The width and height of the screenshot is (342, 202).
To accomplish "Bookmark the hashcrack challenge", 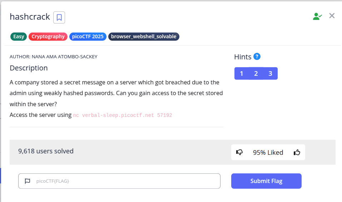I will [59, 17].
